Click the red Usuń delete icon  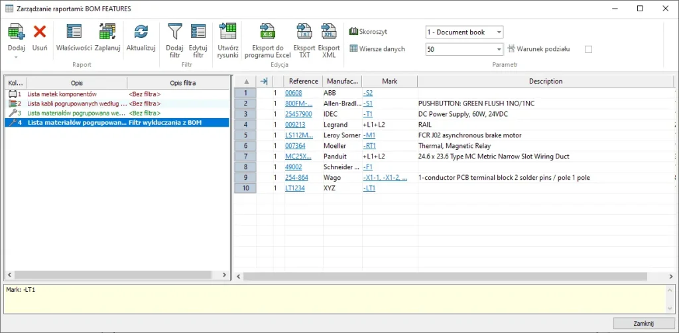pos(40,32)
